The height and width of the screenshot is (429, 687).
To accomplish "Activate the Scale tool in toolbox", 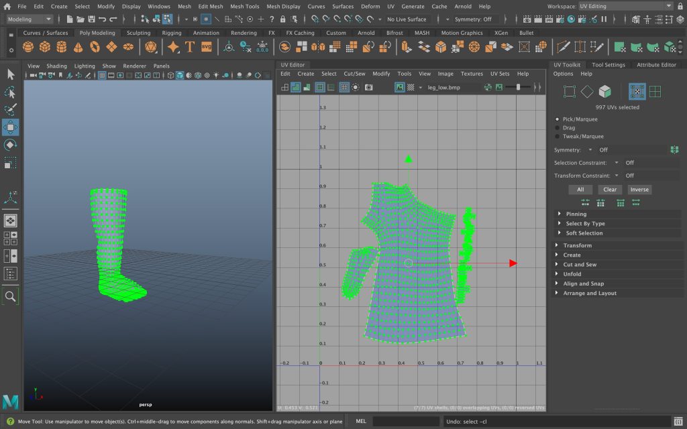I will (11, 163).
